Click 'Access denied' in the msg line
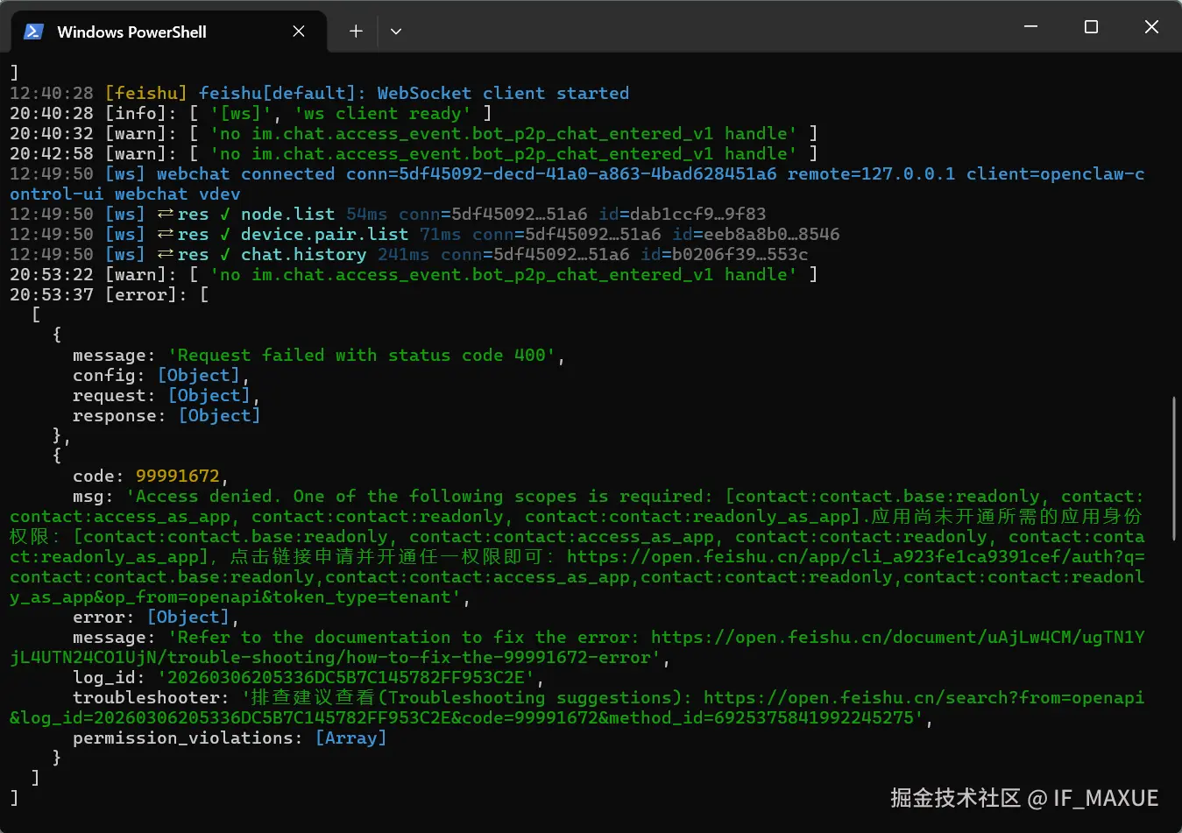The width and height of the screenshot is (1182, 833). click(204, 497)
